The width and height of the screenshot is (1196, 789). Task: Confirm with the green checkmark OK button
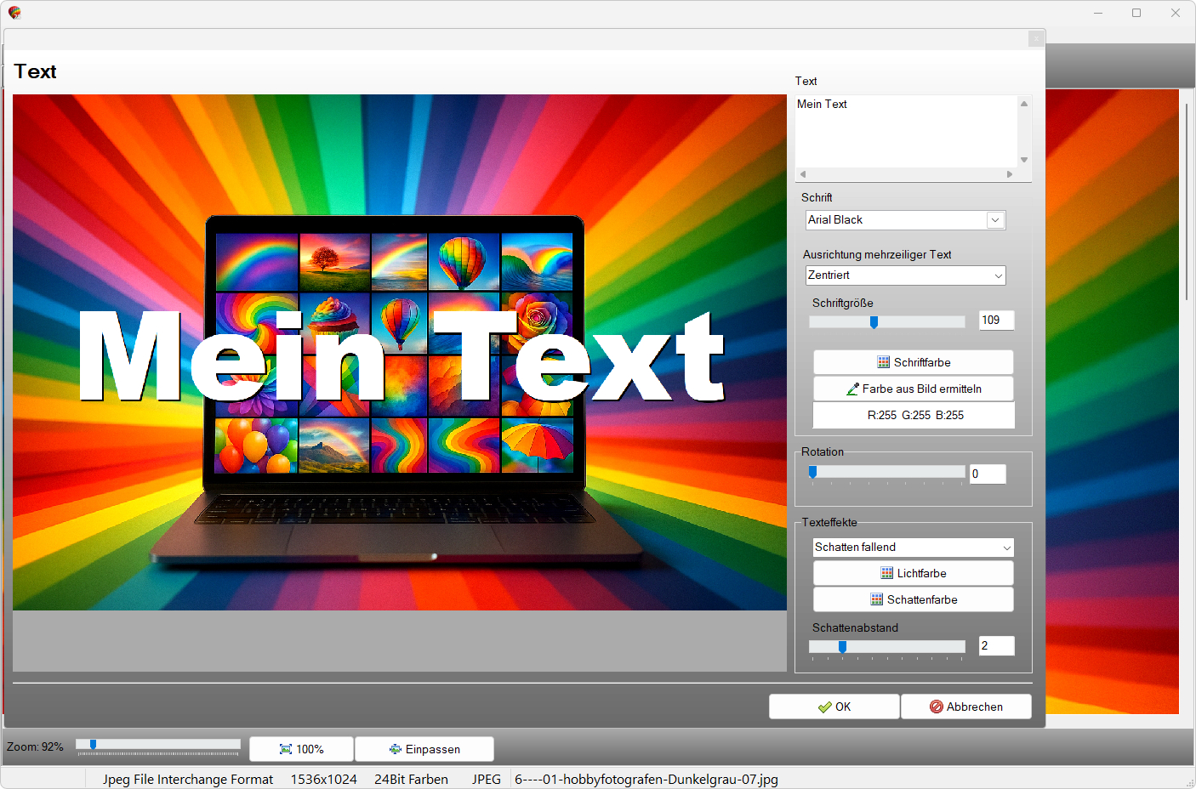pyautogui.click(x=834, y=707)
